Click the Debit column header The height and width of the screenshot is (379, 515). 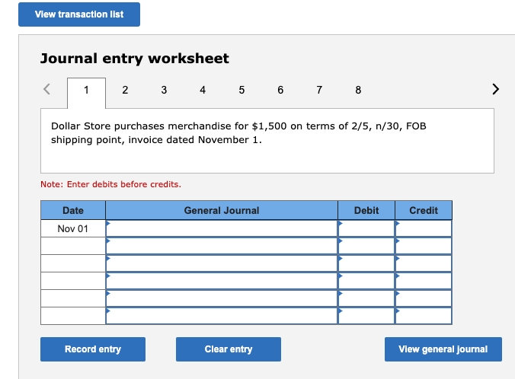point(366,210)
